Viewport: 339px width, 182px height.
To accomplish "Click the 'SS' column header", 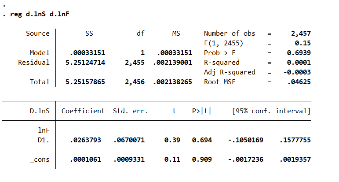I will [x=89, y=33].
